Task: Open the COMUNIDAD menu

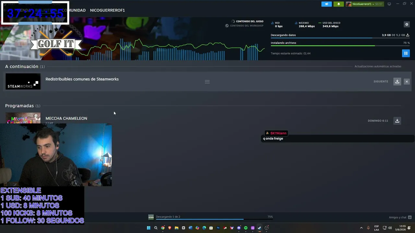Action: (x=74, y=10)
